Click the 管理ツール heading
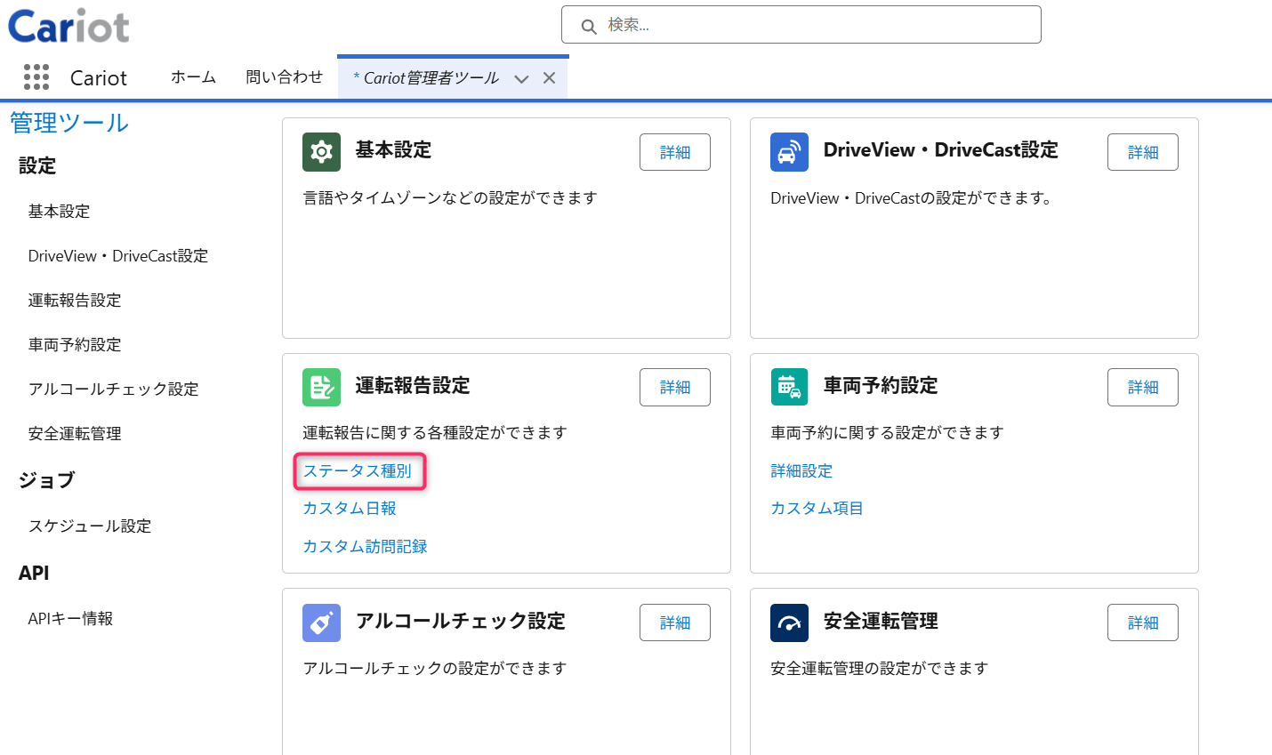 click(x=69, y=123)
